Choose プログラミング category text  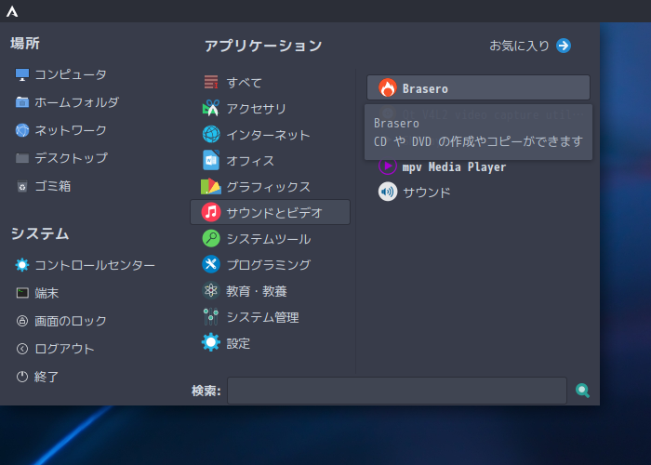(x=269, y=265)
